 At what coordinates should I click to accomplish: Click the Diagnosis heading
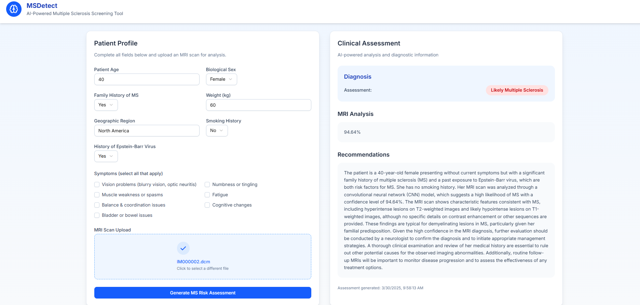click(x=357, y=77)
